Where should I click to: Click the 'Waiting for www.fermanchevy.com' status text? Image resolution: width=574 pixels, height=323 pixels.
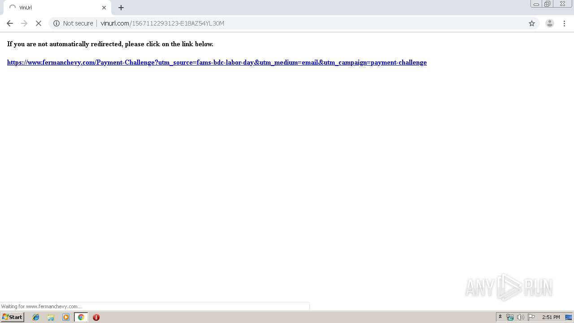point(41,306)
